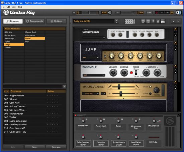Open the Tube Compressor preset dropdown
184x152 pixels.
point(94,38)
